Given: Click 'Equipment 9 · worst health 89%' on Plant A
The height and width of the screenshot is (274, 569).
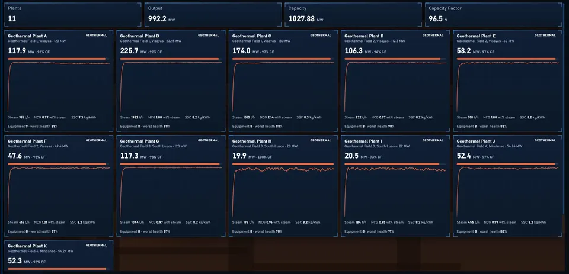Looking at the screenshot, I should [x=33, y=127].
